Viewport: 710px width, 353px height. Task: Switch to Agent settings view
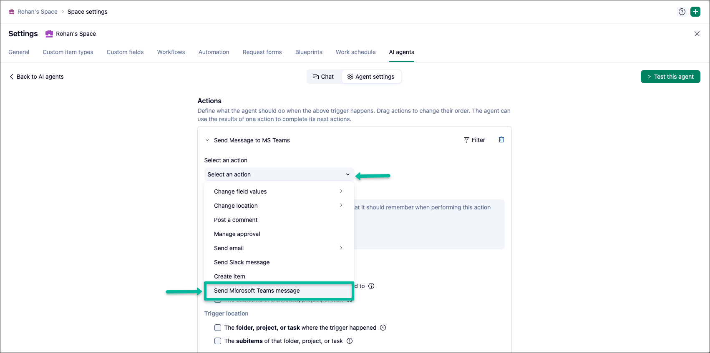coord(371,77)
